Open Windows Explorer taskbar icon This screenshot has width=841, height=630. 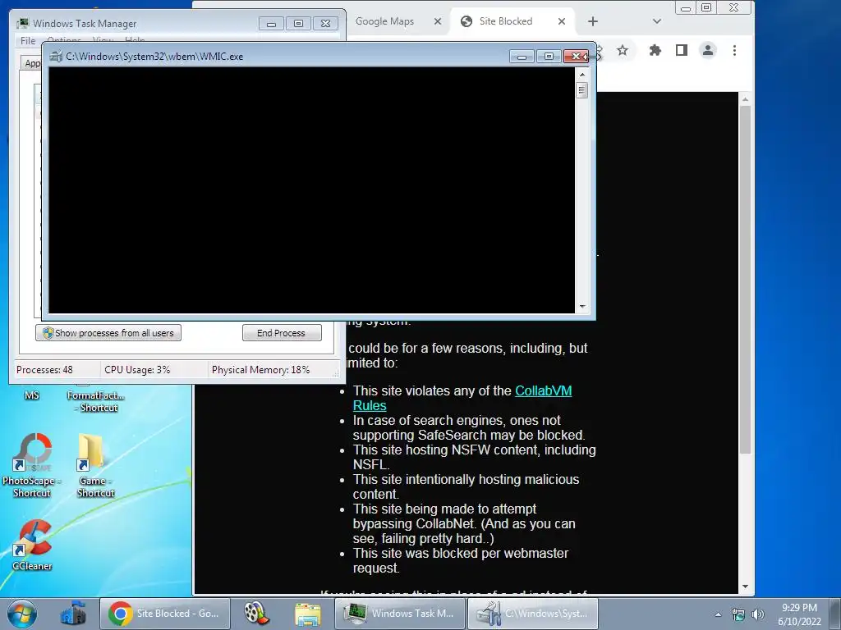(308, 614)
